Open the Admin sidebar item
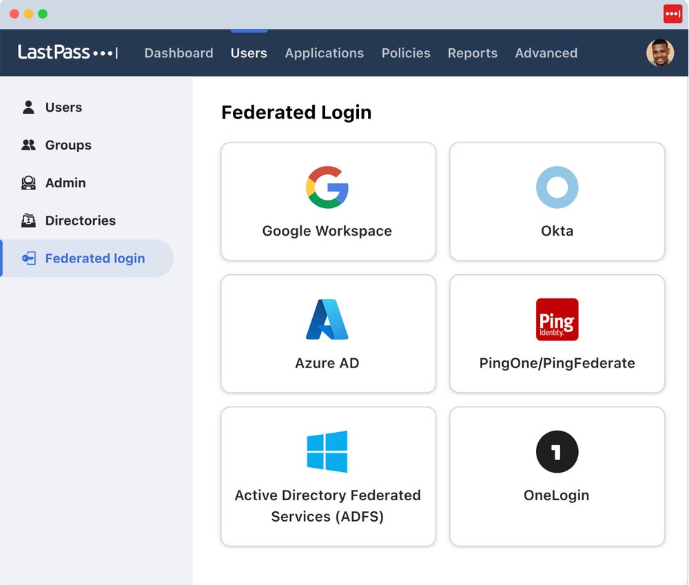 [65, 183]
